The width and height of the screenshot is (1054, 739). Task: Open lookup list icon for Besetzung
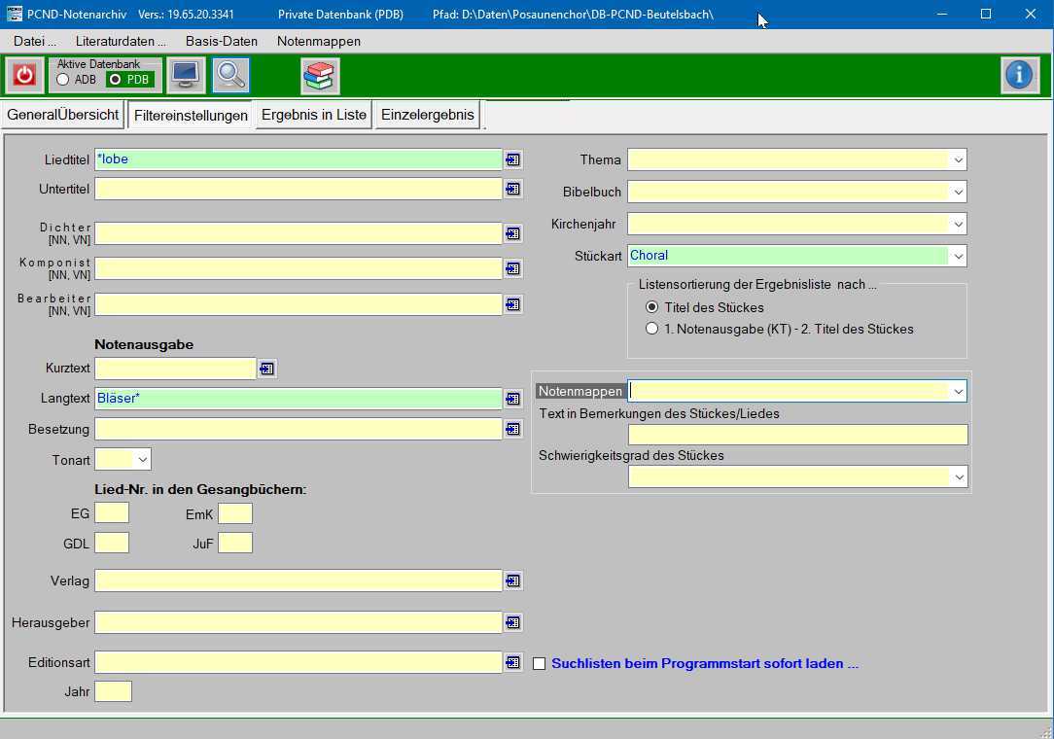tap(512, 429)
